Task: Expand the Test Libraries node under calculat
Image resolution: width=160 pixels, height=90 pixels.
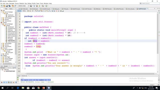Action: [x=2, y=46]
